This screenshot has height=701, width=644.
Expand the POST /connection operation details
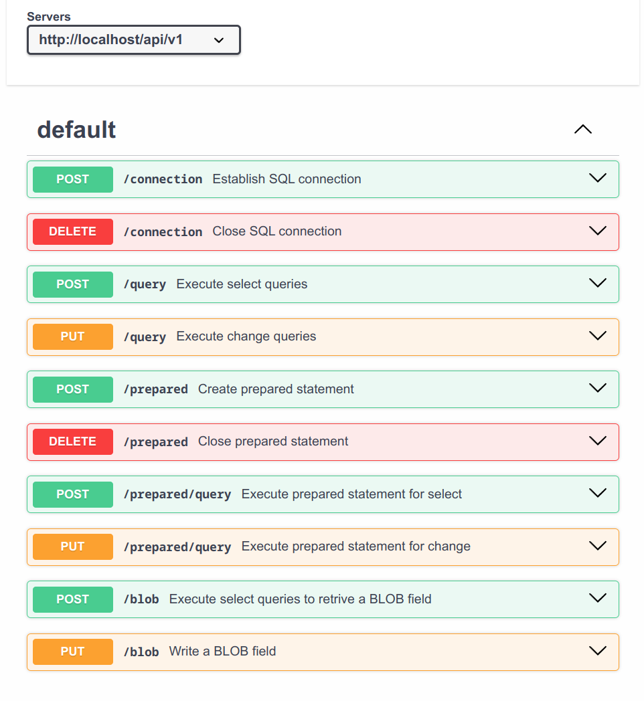pos(597,177)
